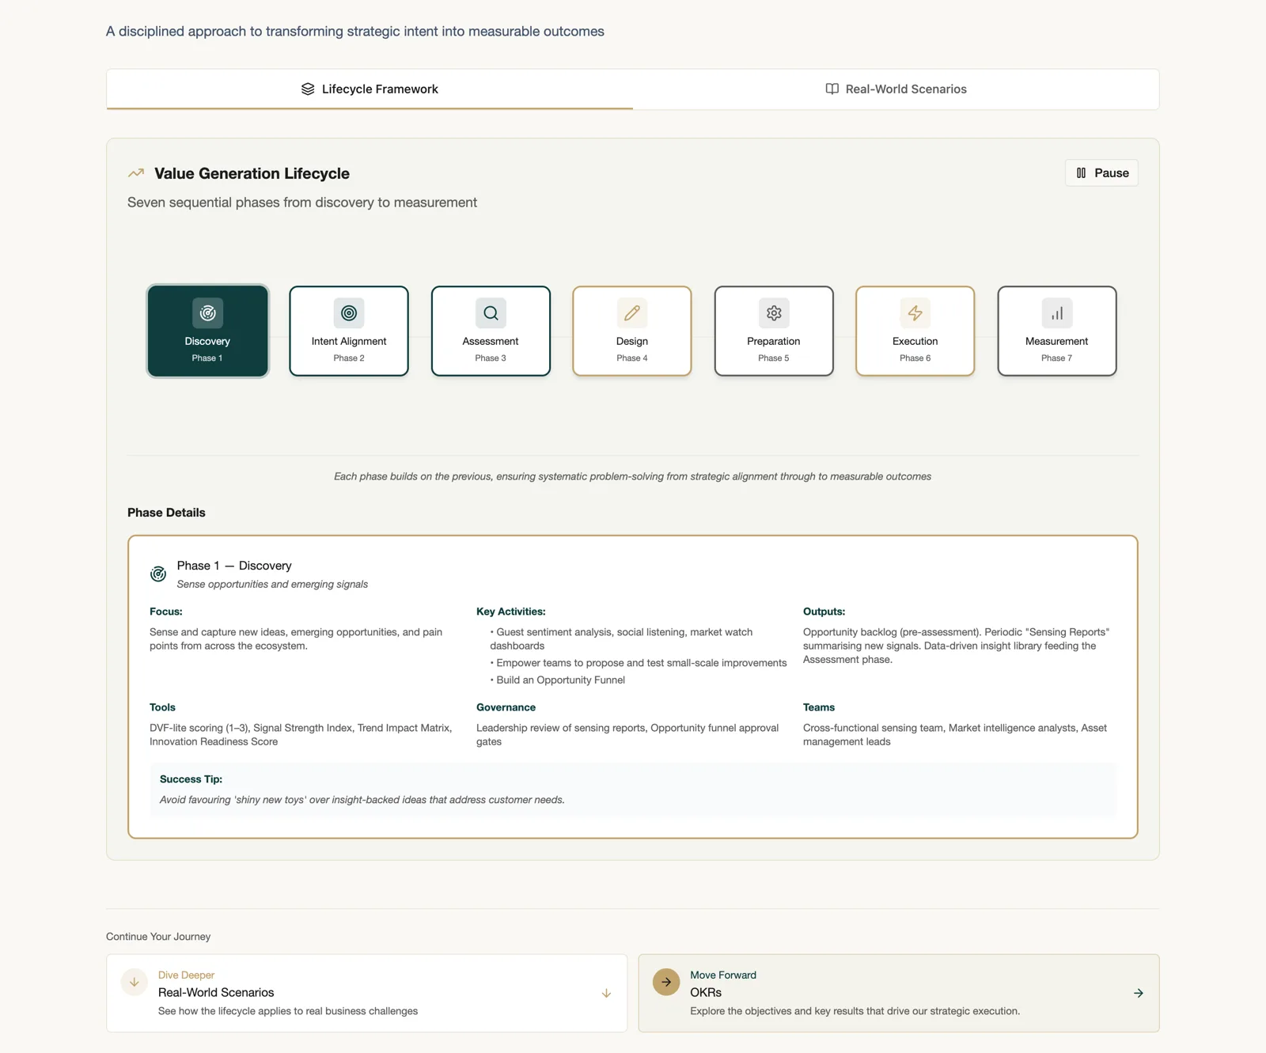
Task: Select the Assessment Phase 3 card
Action: pos(491,331)
